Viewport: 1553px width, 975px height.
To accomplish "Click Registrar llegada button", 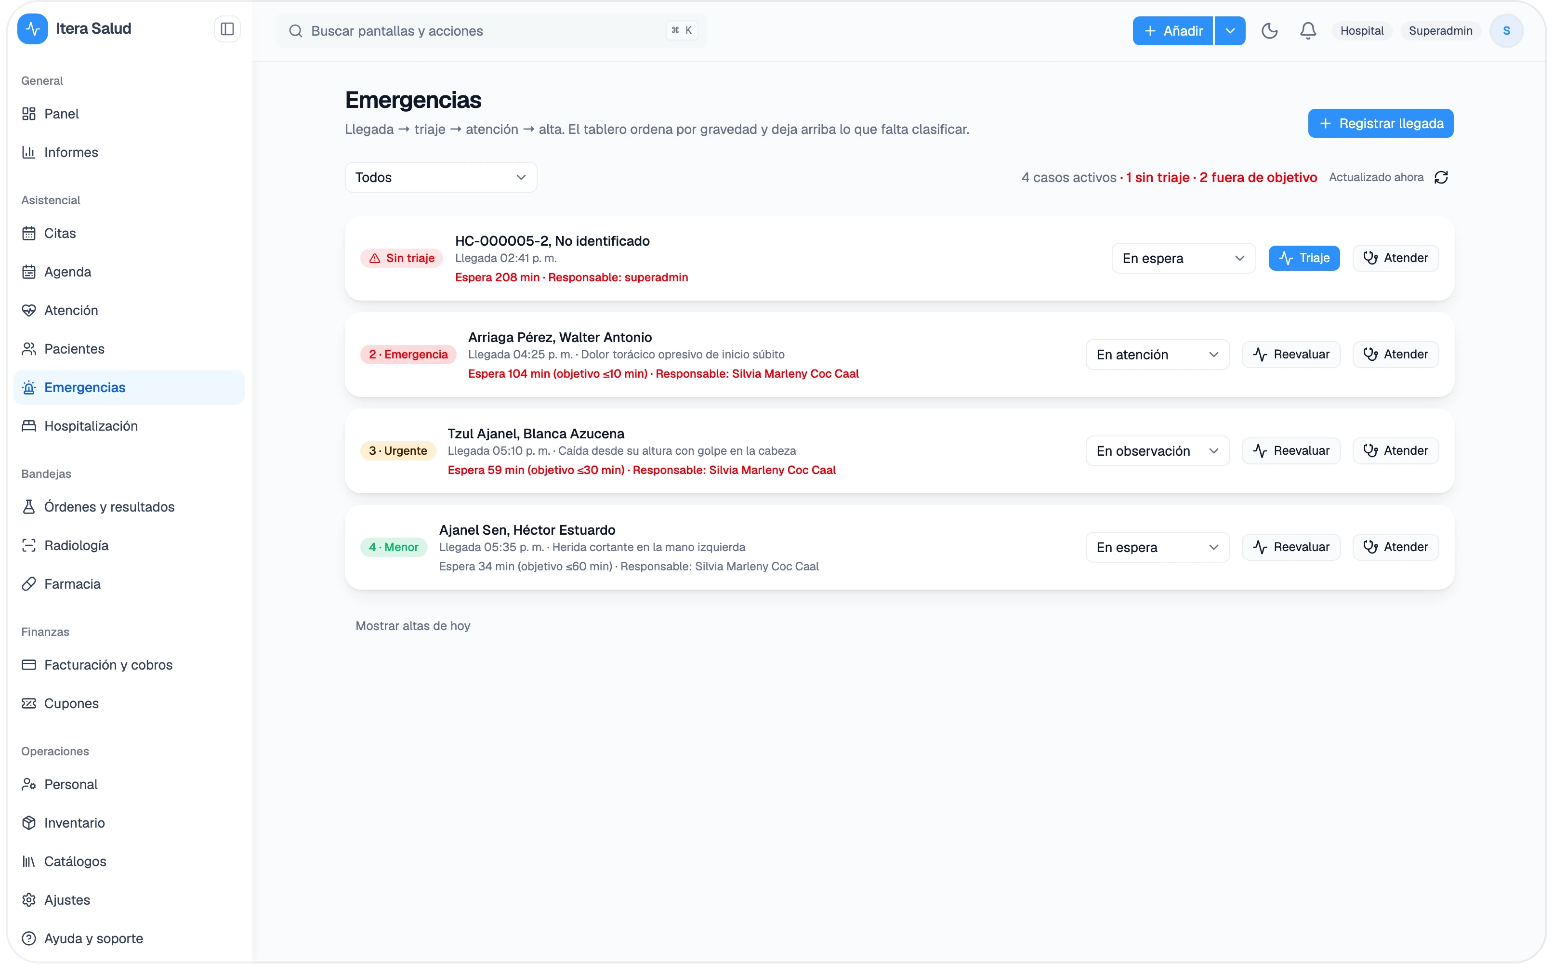I will point(1380,123).
